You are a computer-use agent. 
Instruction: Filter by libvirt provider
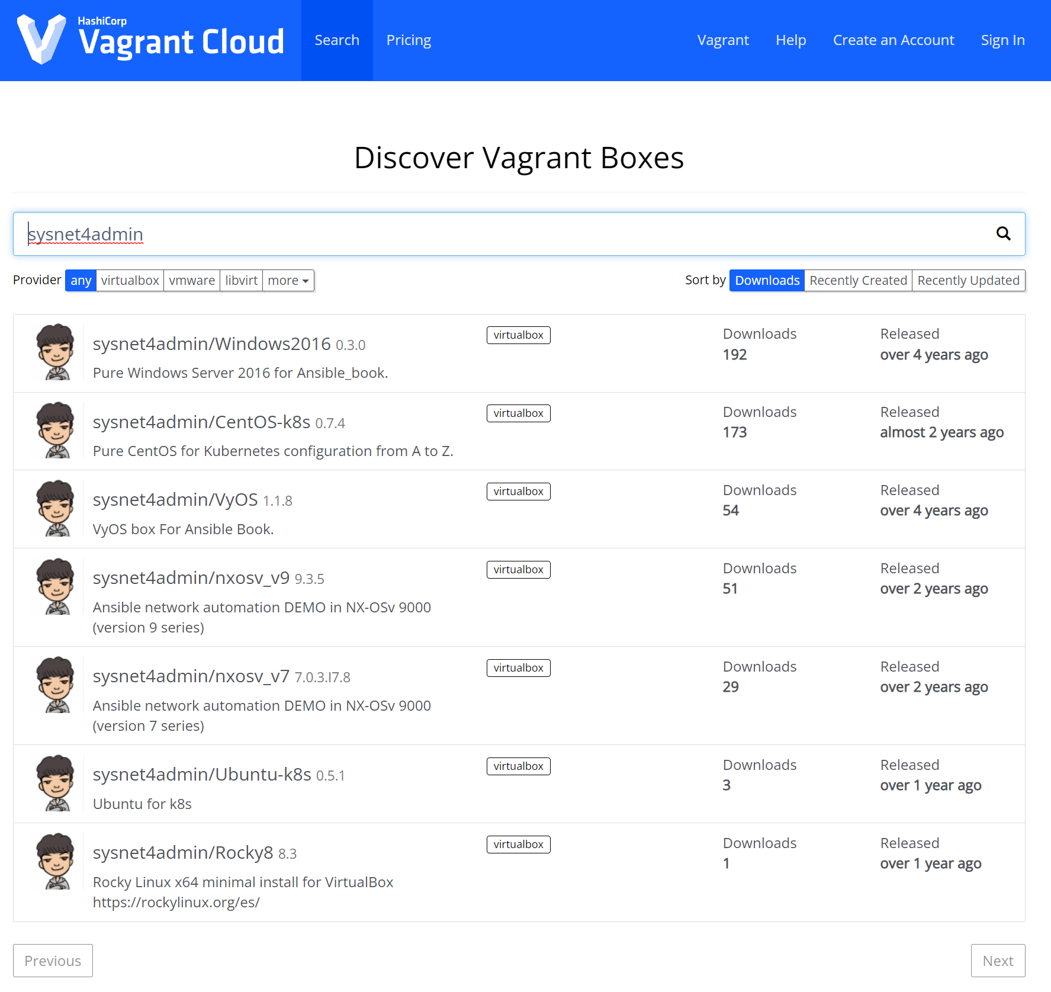coord(241,280)
